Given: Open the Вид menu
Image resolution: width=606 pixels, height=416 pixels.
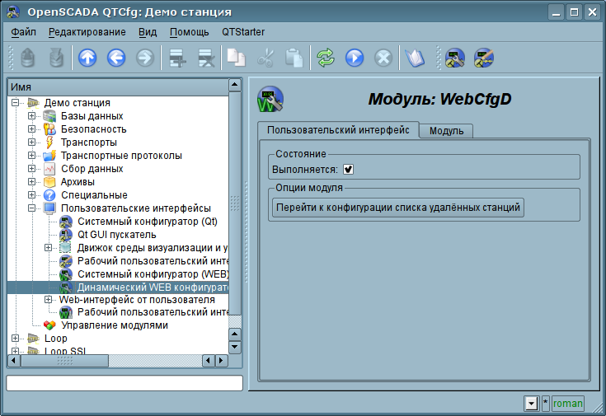Looking at the screenshot, I should pos(148,32).
